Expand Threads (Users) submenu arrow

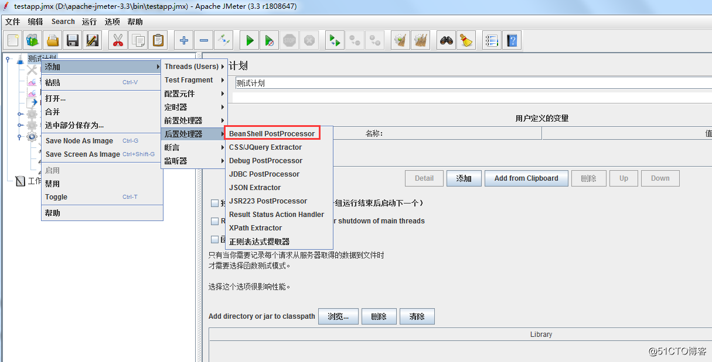194,67
